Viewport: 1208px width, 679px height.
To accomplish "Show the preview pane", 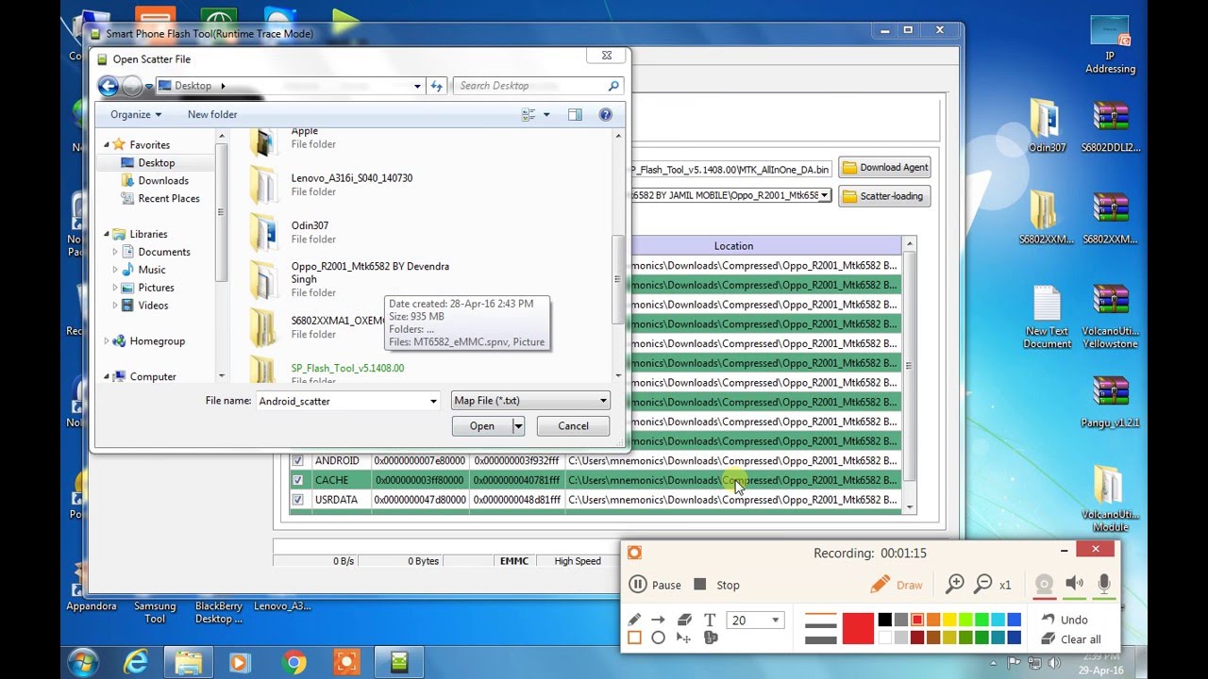I will pos(575,114).
